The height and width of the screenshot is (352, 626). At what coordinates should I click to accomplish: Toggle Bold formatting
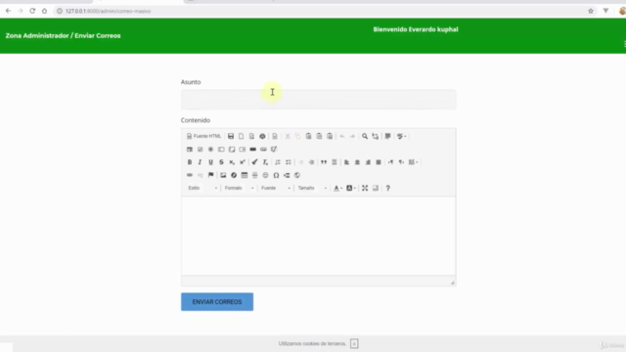[x=190, y=162]
